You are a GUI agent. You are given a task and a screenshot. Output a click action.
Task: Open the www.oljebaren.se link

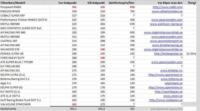166,100
